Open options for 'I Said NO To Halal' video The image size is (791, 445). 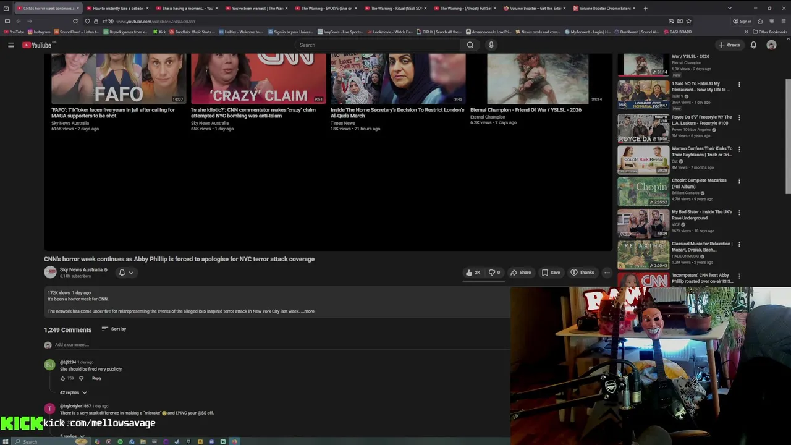tap(739, 84)
